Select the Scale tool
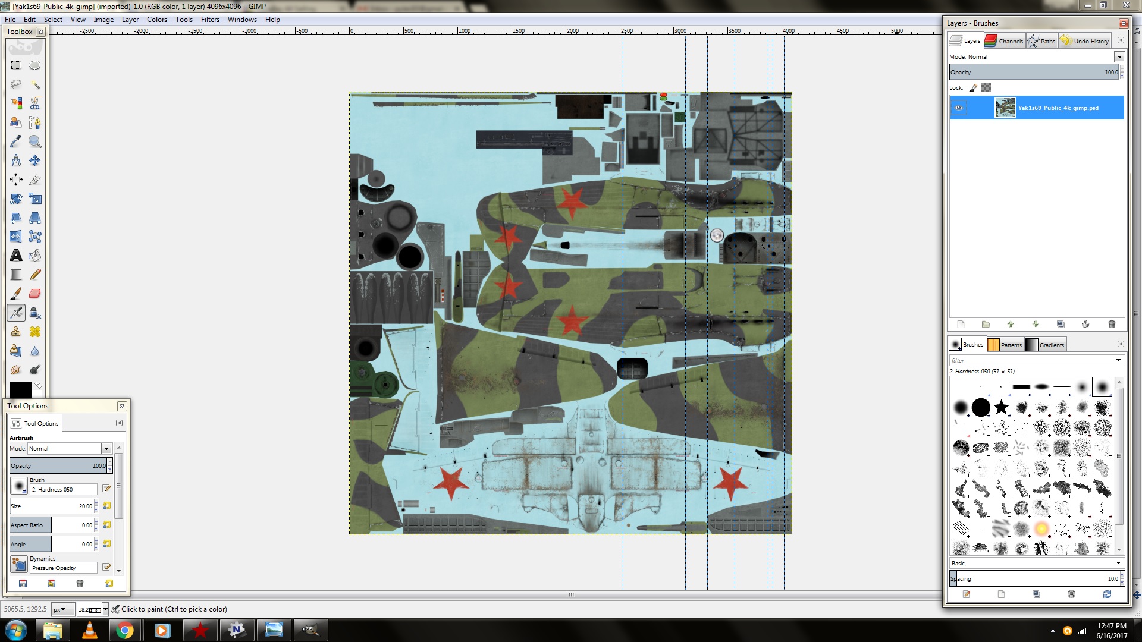This screenshot has height=642, width=1142. [35, 199]
